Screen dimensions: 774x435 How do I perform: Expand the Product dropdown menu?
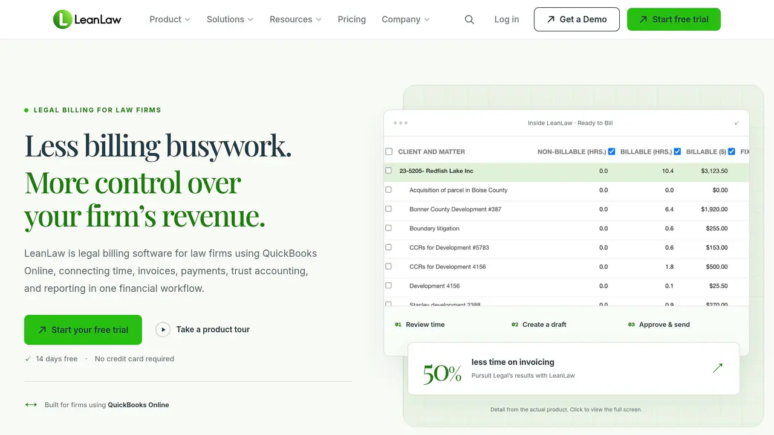tap(170, 19)
